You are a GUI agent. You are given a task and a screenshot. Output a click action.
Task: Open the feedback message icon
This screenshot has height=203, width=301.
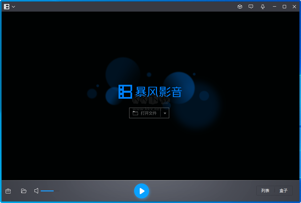tap(251, 6)
